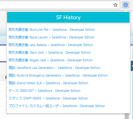Open the GenePoint Lab Generators opportunity link
The height and width of the screenshot is (119, 133).
click(55, 68)
